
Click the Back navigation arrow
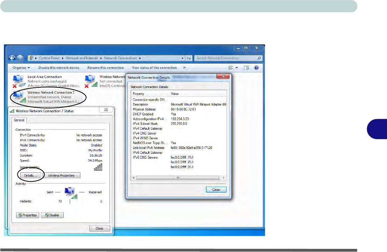click(12, 58)
